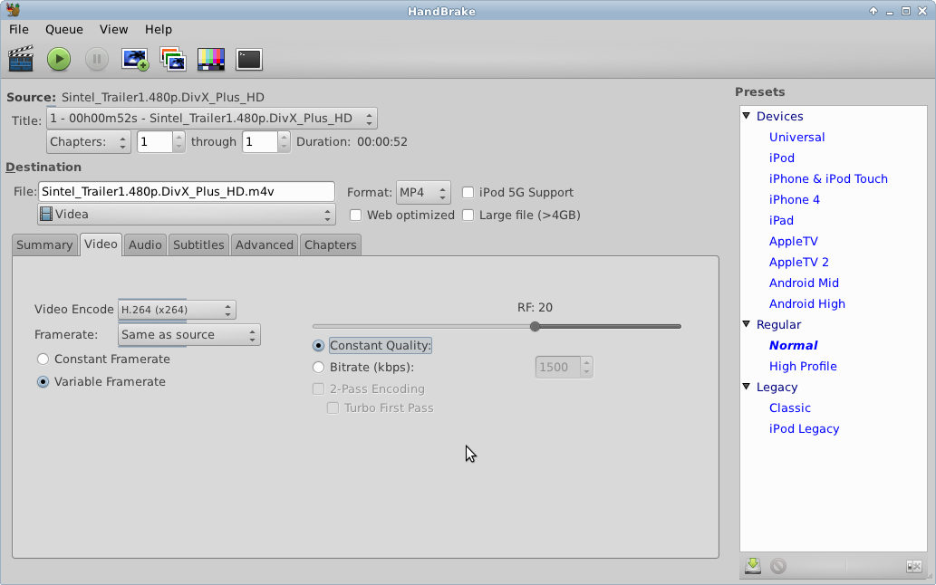Switch to the Audio tab
936x585 pixels.
145,245
